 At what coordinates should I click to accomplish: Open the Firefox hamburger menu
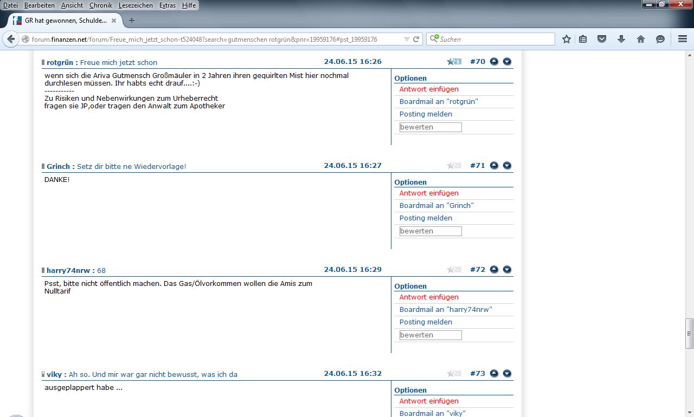coord(683,39)
